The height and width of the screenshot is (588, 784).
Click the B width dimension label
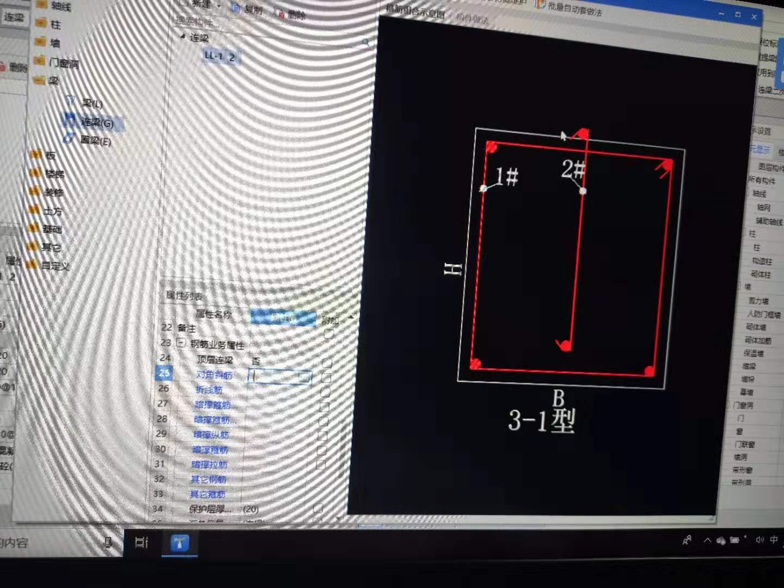[559, 398]
